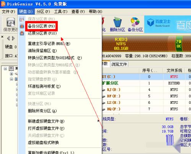Click the grayed 保存分区表 (F8) entry

[x=41, y=19]
